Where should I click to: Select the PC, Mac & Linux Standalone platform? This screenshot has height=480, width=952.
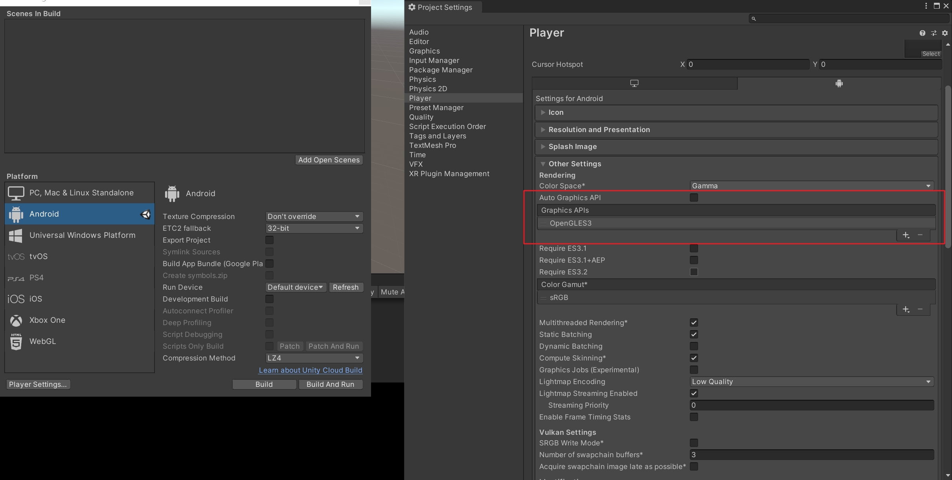pyautogui.click(x=81, y=193)
